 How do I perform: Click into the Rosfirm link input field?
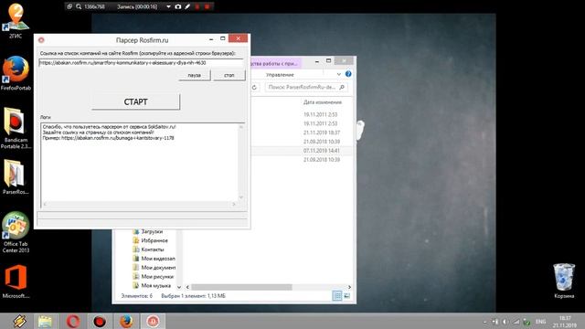click(x=141, y=63)
